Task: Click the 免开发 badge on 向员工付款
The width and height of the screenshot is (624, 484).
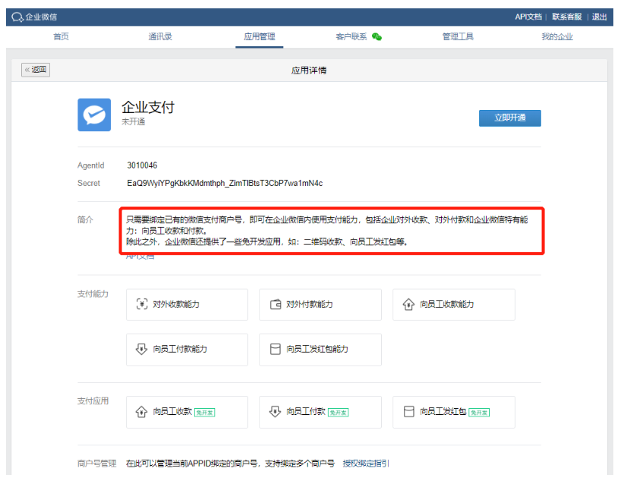Action: 339,413
